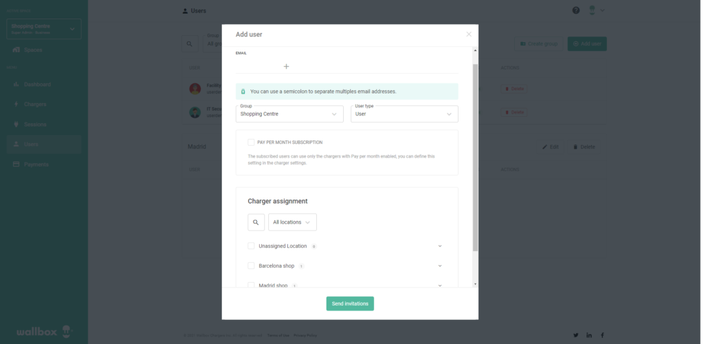Viewport: 704px width, 344px height.
Task: Open the Facebook social link icon
Action: (603, 335)
